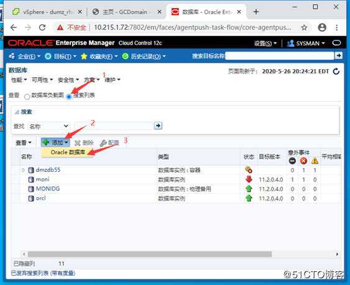The width and height of the screenshot is (350, 285).
Task: Click the critical incidents red X header icon
Action: tap(303, 161)
